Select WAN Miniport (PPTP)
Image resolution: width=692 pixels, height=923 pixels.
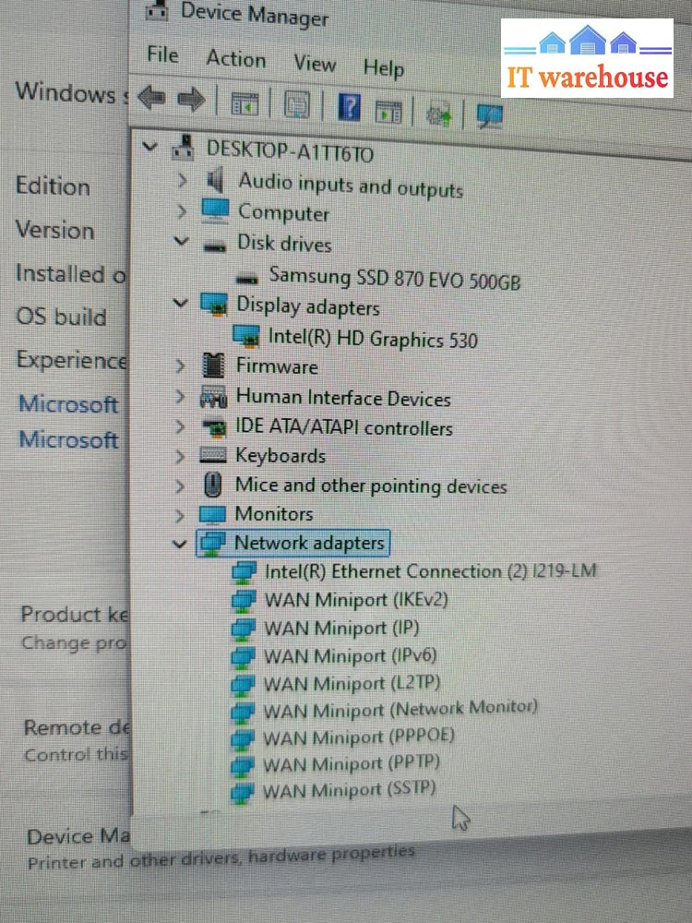[351, 763]
